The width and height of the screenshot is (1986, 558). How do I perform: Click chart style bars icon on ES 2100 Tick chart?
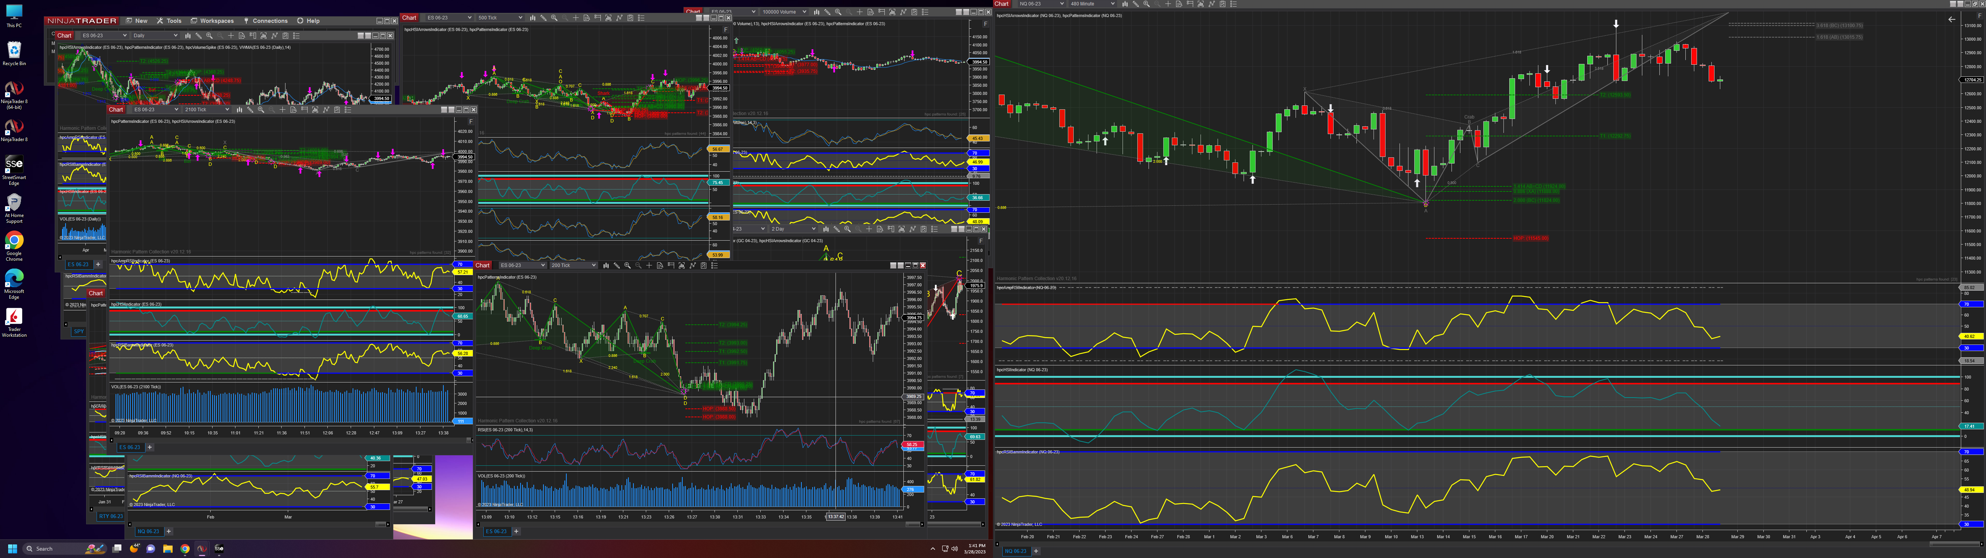pyautogui.click(x=239, y=109)
